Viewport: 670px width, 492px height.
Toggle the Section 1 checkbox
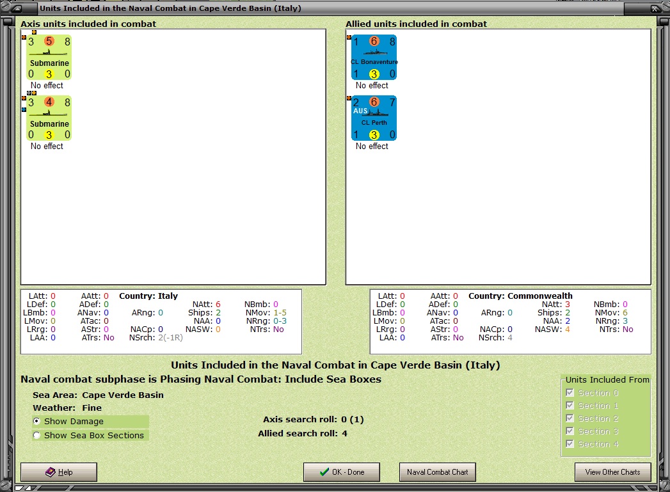[570, 405]
